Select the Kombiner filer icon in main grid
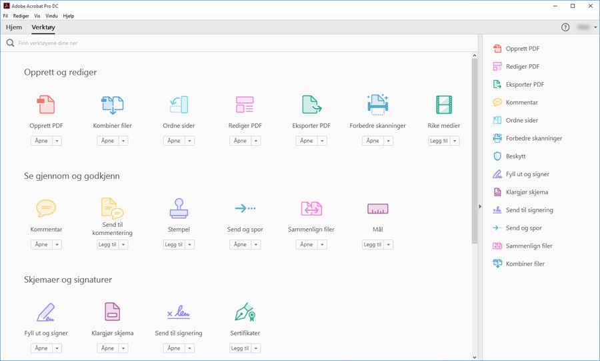 click(x=112, y=105)
